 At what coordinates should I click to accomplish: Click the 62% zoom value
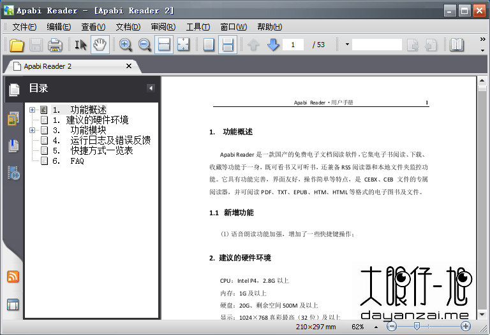(x=357, y=327)
